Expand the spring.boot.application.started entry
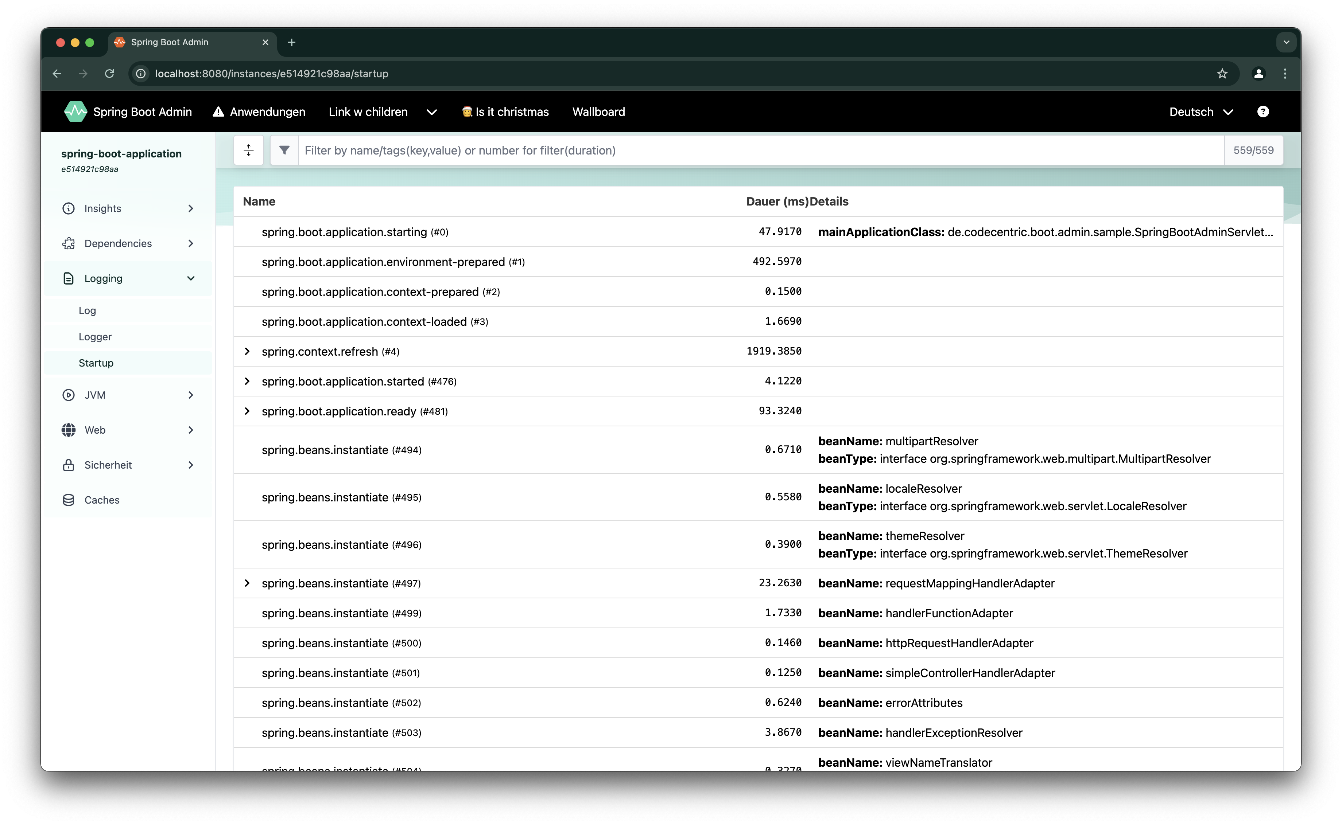Image resolution: width=1342 pixels, height=825 pixels. pyautogui.click(x=247, y=381)
